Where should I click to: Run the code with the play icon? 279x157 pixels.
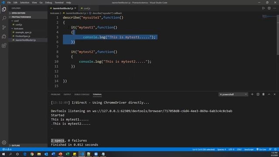click(x=263, y=8)
